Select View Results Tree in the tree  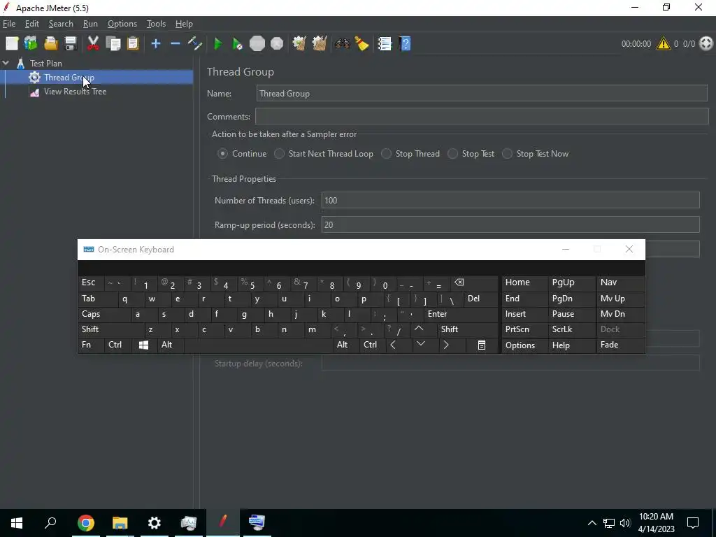[x=75, y=92]
